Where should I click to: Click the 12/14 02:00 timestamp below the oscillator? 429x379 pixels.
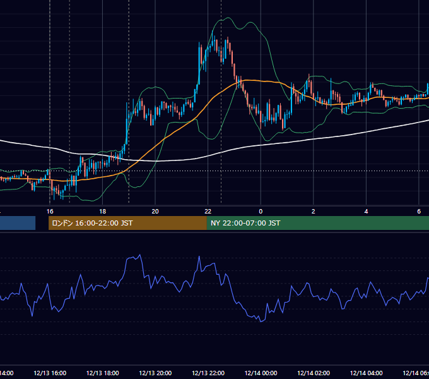(314, 373)
